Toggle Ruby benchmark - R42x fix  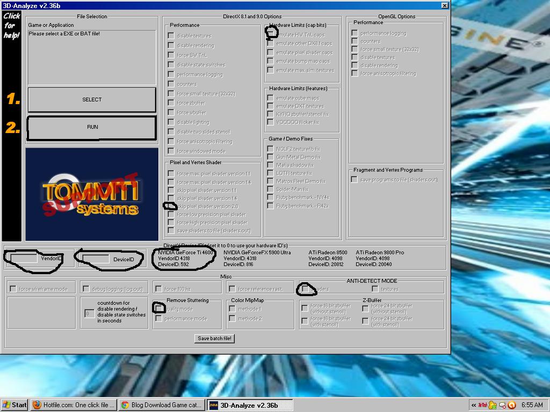click(x=271, y=206)
